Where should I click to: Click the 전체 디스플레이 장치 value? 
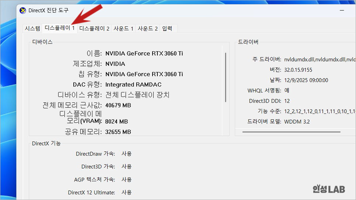(137, 95)
